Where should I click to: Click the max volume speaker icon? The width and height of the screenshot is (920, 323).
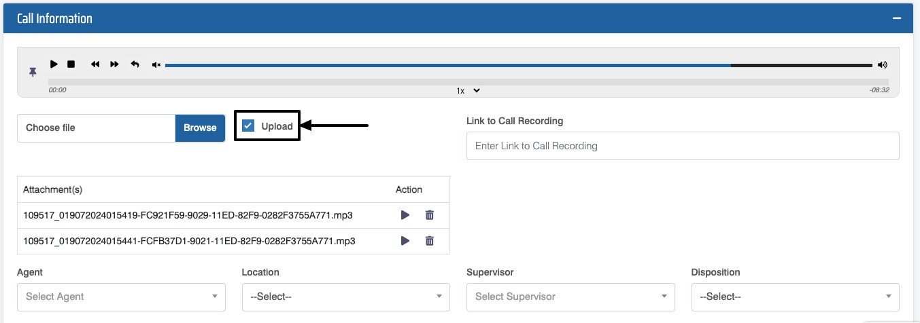click(883, 65)
